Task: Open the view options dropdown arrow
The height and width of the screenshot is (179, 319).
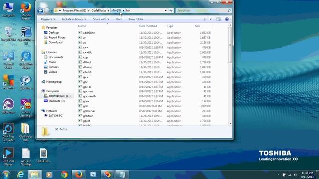Action: click(x=210, y=19)
